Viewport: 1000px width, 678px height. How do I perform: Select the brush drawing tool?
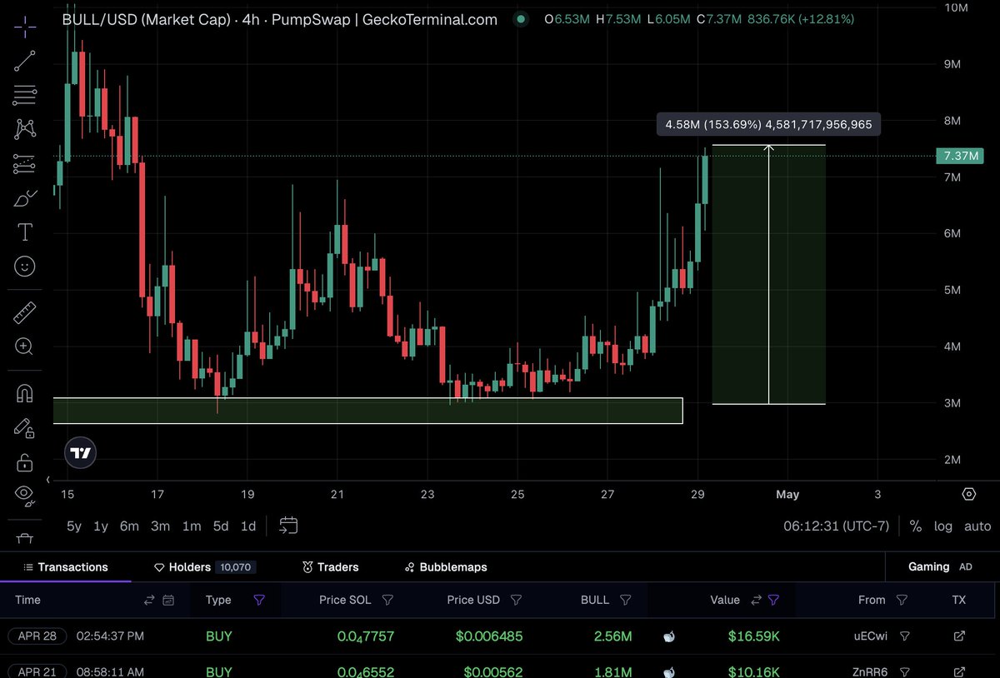point(25,198)
